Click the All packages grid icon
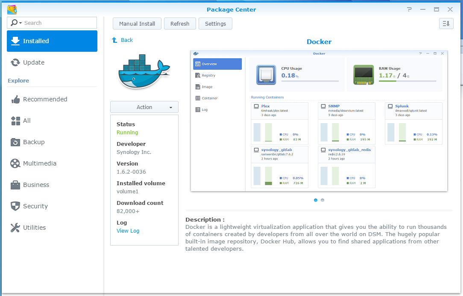 [15, 121]
